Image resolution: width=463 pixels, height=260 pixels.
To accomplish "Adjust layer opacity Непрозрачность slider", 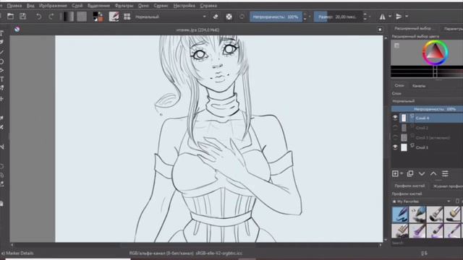I will [x=427, y=109].
